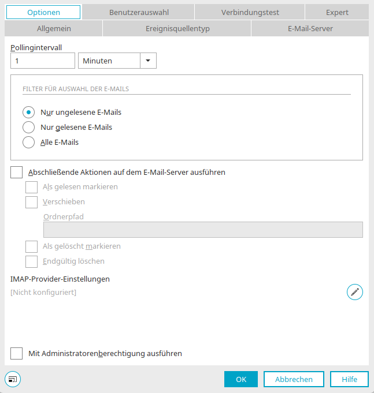Viewport: 374px width, 393px height.
Task: Click the window mode icon at the bottom left
Action: click(13, 379)
